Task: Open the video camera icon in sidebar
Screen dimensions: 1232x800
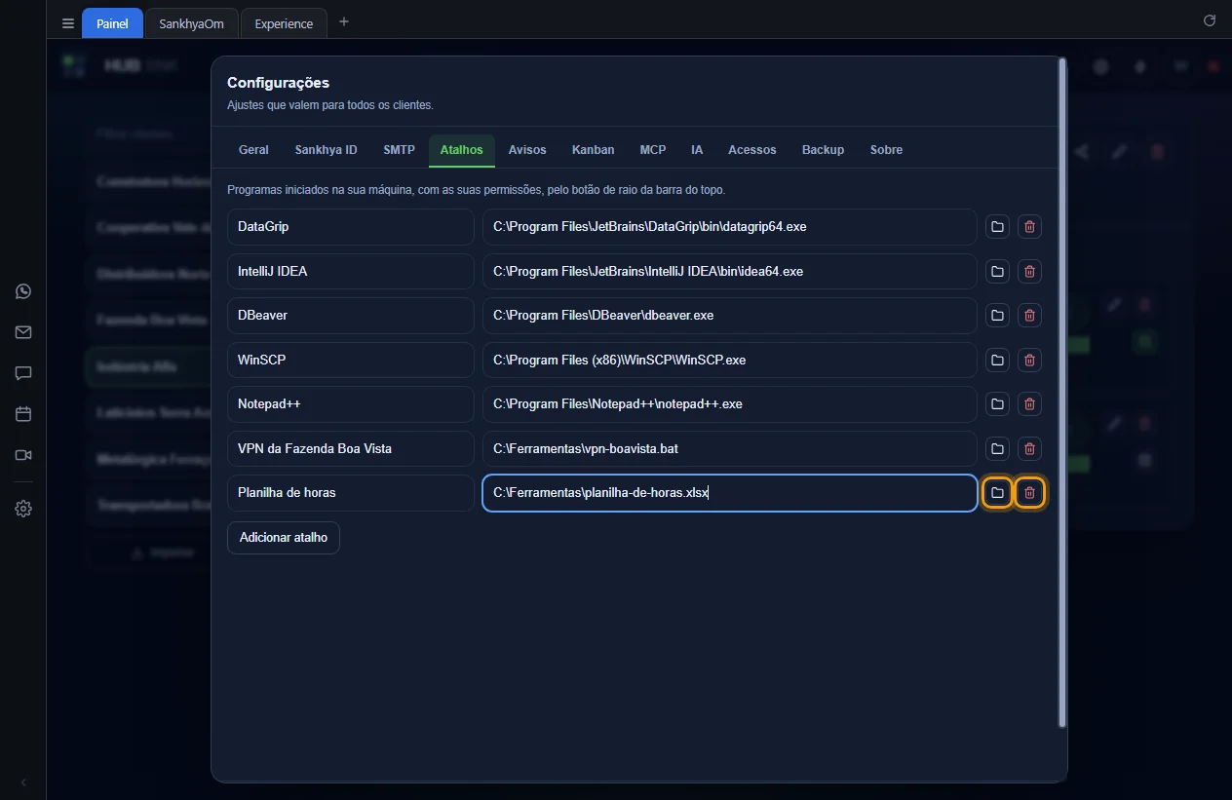Action: point(23,455)
